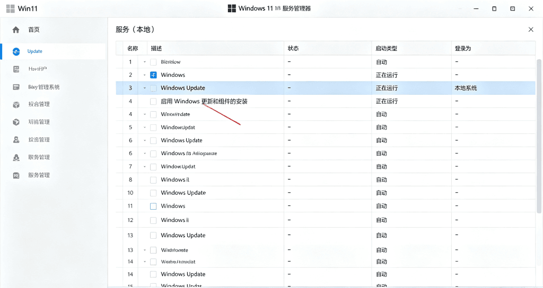
Task: Click the vertical scrollbar of the services table
Action: tap(539, 135)
